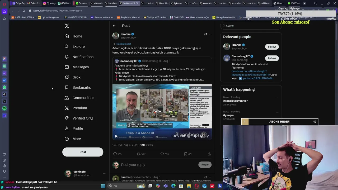338x190 pixels.
Task: Open File Explorer from taskbar
Action: click(x=189, y=186)
